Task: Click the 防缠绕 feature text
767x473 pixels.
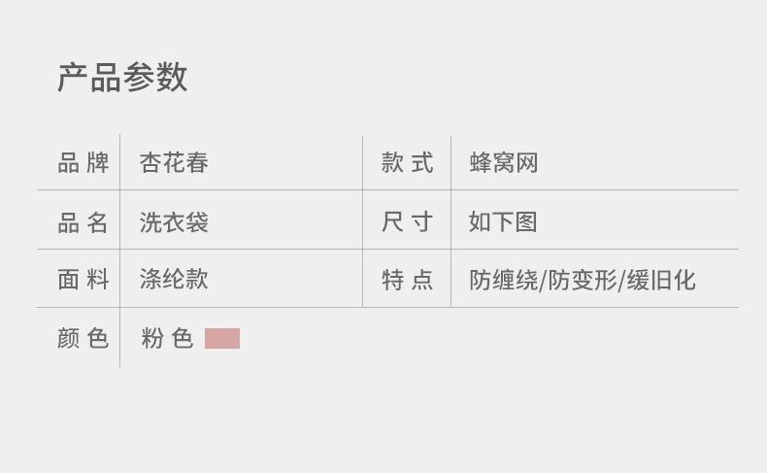Action: pyautogui.click(x=504, y=281)
